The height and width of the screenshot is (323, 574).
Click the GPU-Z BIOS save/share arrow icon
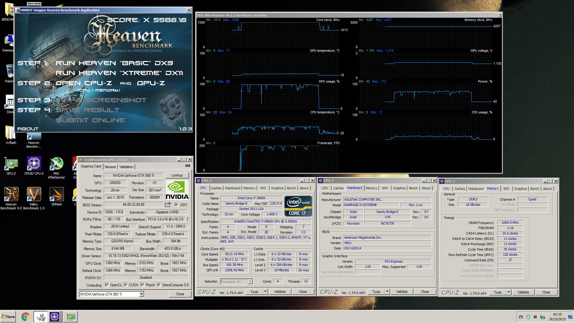tap(168, 205)
